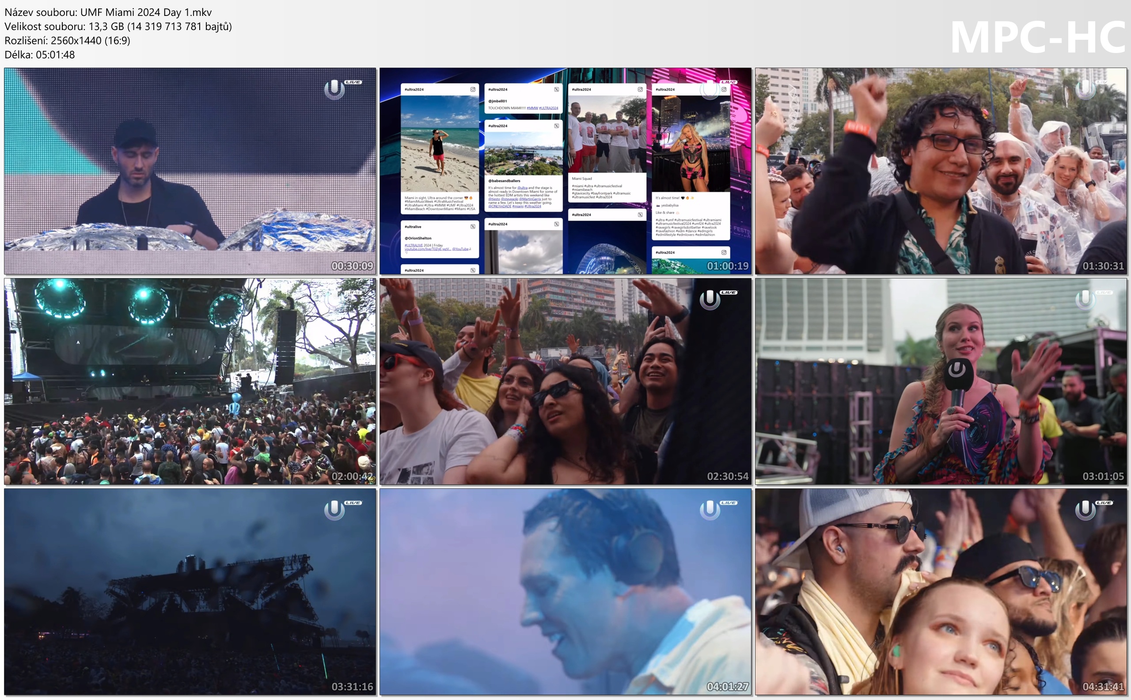Screen dimensions: 1131x700
Task: Click the Instagram icon on the beach photo card
Action: (x=472, y=89)
